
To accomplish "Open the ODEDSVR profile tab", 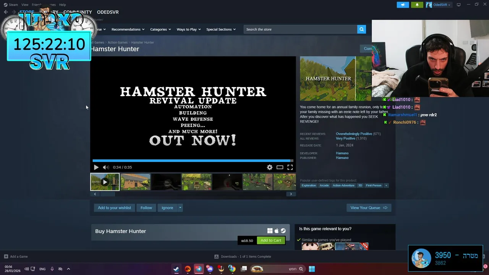I will coord(108,12).
